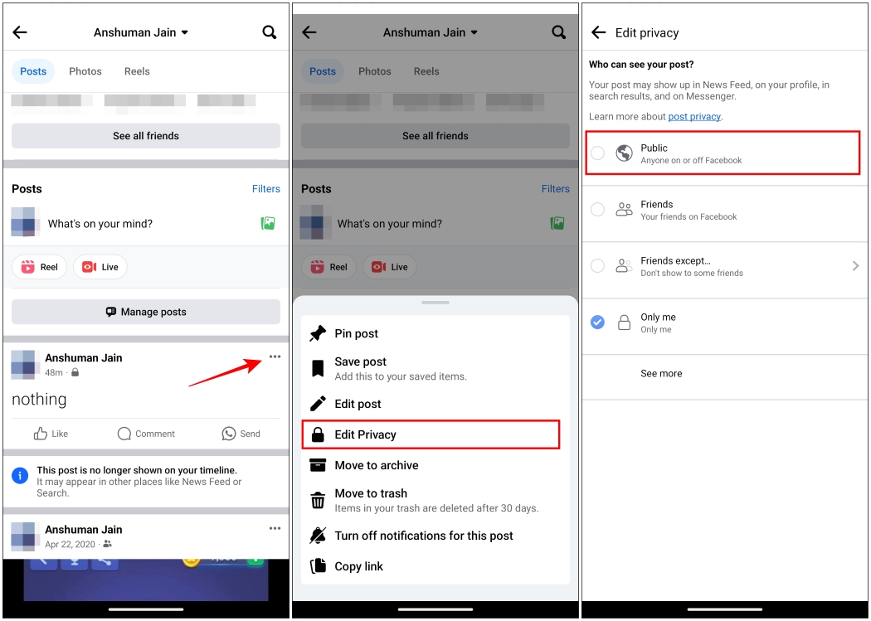871x621 pixels.
Task: Select the Move to trash icon
Action: click(x=319, y=499)
